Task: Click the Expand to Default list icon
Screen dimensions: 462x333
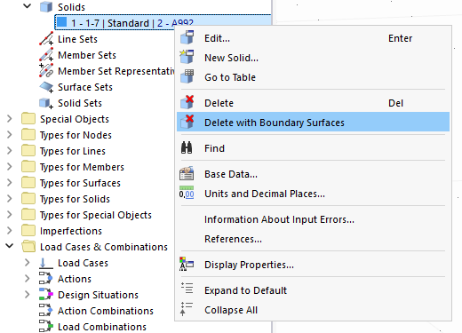Action: click(187, 288)
